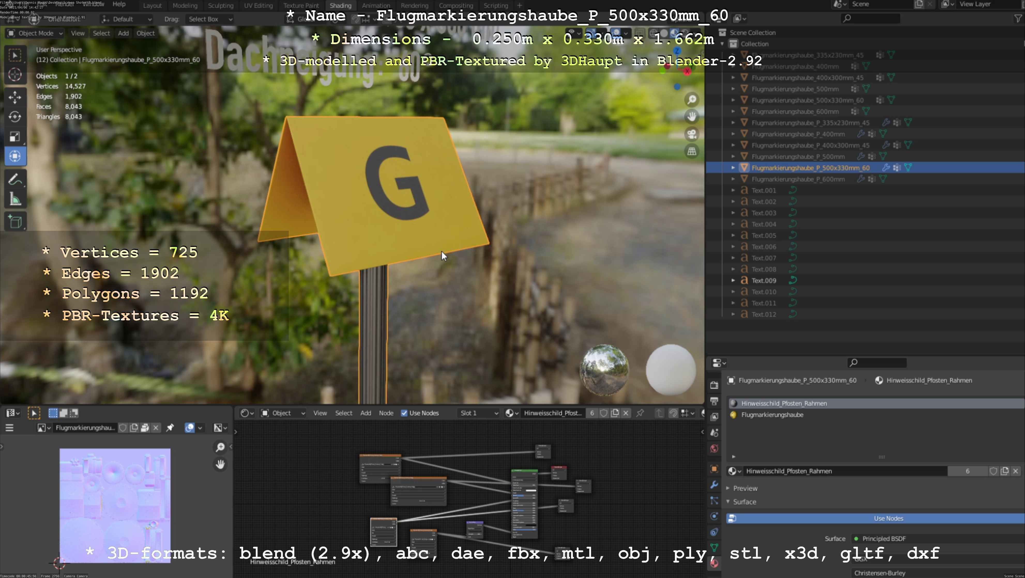Select the Measure tool
1025x578 pixels.
15,199
